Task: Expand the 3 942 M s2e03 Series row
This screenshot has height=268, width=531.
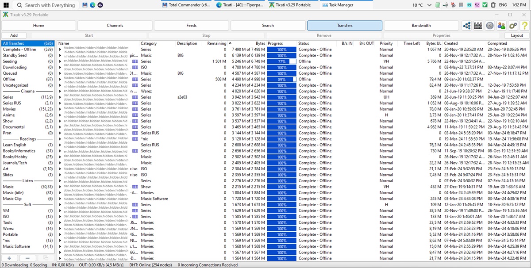Action: 60,97
